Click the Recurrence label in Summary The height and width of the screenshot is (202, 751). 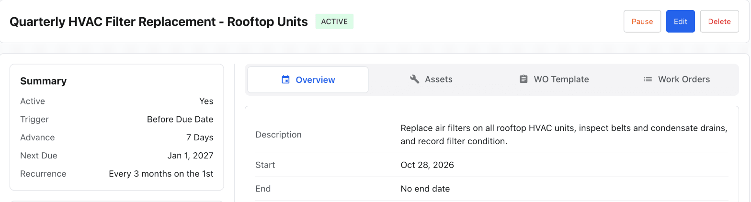tap(43, 174)
